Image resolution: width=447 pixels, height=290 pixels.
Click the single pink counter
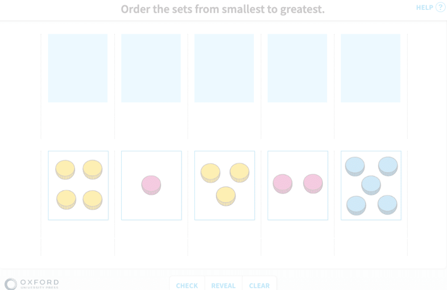coord(151,185)
